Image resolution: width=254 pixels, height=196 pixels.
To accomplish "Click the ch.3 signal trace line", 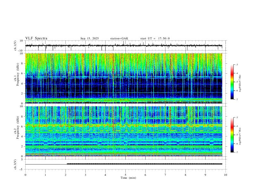I will coord(124,164).
